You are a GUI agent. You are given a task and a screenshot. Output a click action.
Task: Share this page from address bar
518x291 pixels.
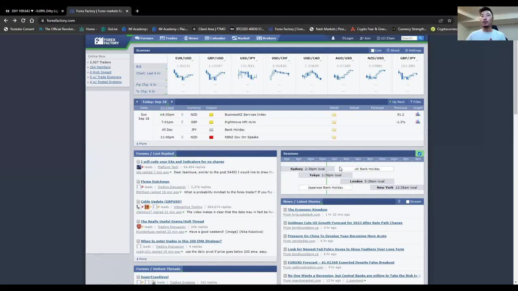tap(441, 20)
